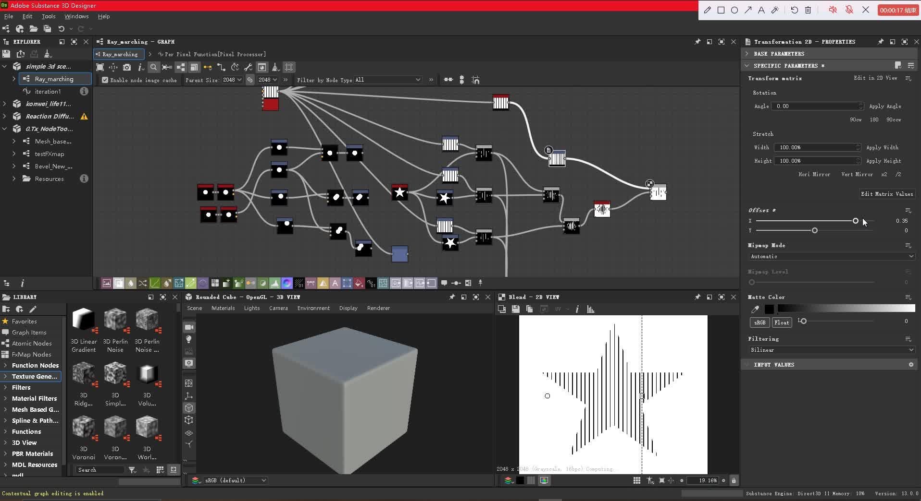Open the Filter by Node Type dropdown

tap(387, 80)
